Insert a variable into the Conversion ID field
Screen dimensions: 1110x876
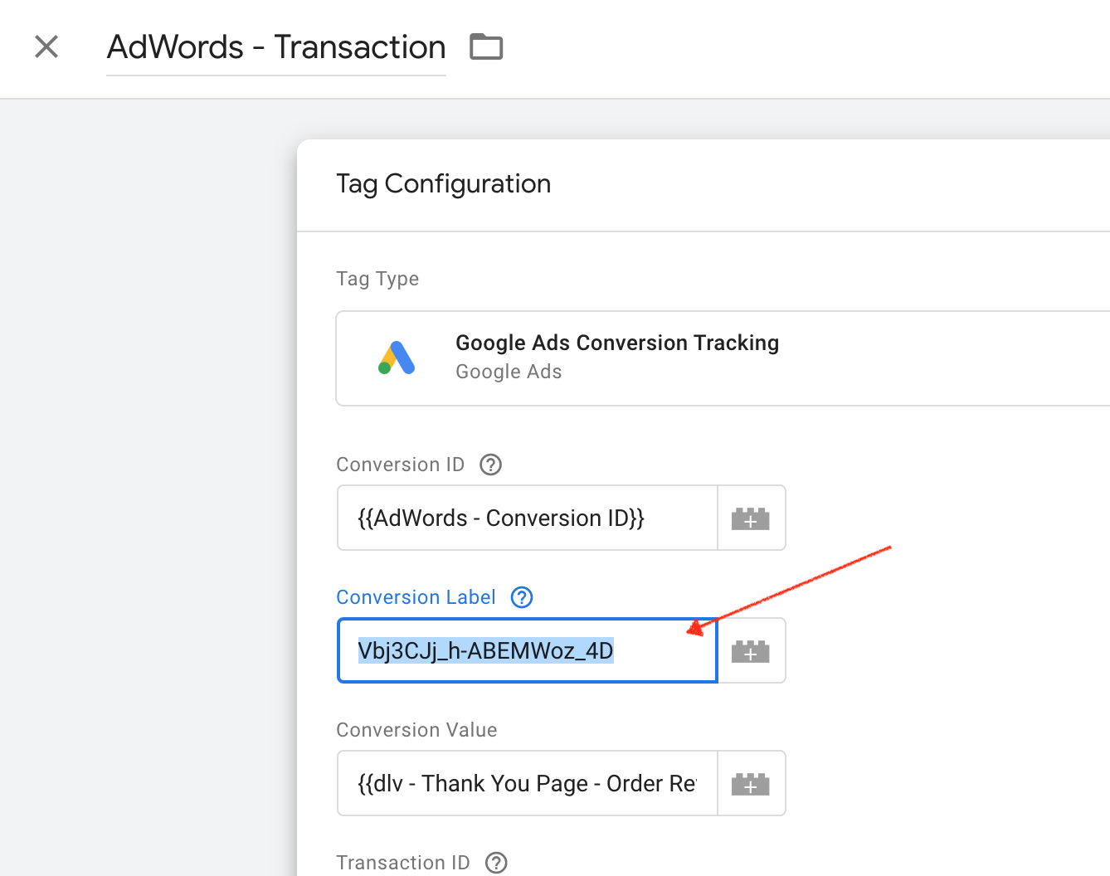751,518
